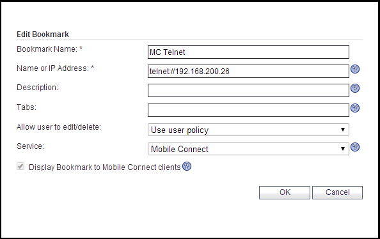View help for the Service dropdown
380x239 pixels.
pyautogui.click(x=355, y=147)
